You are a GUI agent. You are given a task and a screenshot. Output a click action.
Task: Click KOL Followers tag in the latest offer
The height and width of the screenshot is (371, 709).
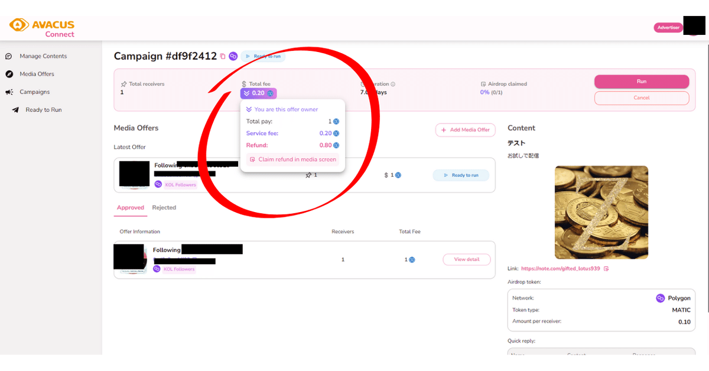(x=180, y=185)
